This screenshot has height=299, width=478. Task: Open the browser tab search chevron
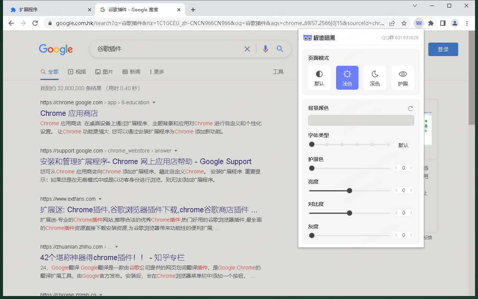415,6
